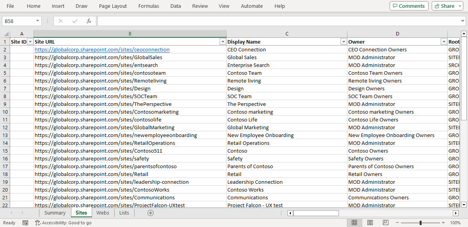Screen dimensions: 468x227
Task: Select the Sites sheet tab
Action: pos(81,213)
